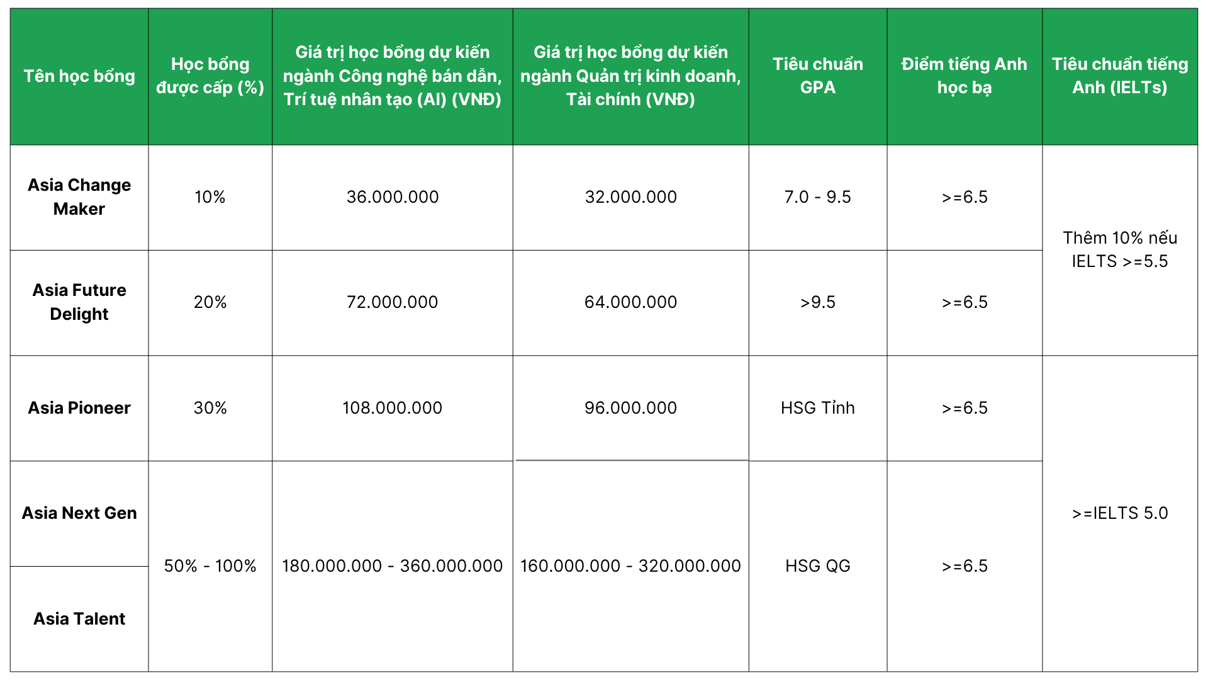The width and height of the screenshot is (1208, 680).
Task: Select the '>=IELTS 5.0' cell
Action: point(1120,513)
